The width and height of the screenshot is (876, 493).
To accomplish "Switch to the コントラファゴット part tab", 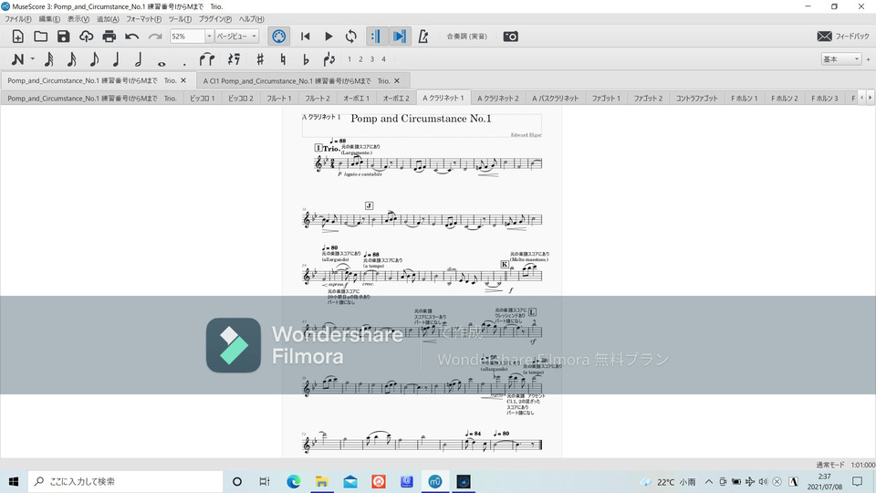I will (x=696, y=98).
